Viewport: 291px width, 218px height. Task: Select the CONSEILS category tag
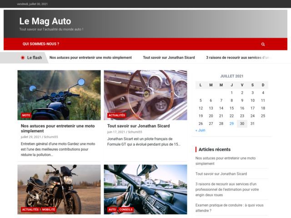pyautogui.click(x=126, y=209)
